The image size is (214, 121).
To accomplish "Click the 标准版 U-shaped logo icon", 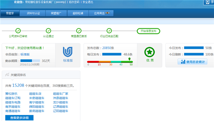I will tap(68, 52).
